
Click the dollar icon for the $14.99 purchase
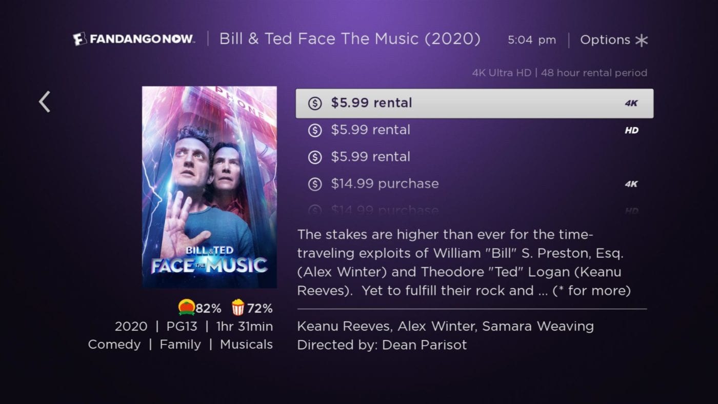click(315, 184)
